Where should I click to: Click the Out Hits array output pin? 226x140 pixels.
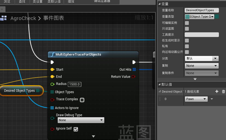pyautogui.click(x=134, y=69)
